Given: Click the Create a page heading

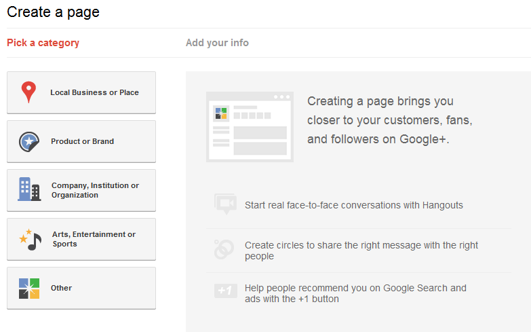Looking at the screenshot, I should [53, 12].
